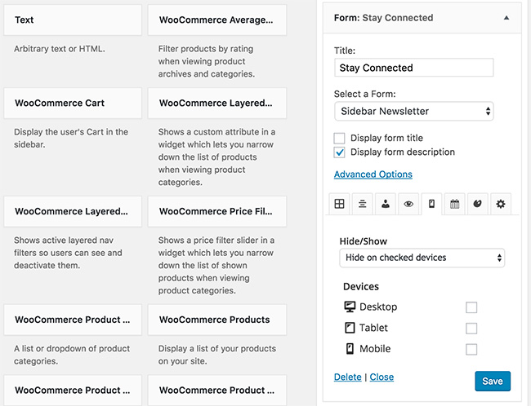This screenshot has width=531, height=406.
Task: Click the Form: Stay Connected widget header
Action: (422, 18)
